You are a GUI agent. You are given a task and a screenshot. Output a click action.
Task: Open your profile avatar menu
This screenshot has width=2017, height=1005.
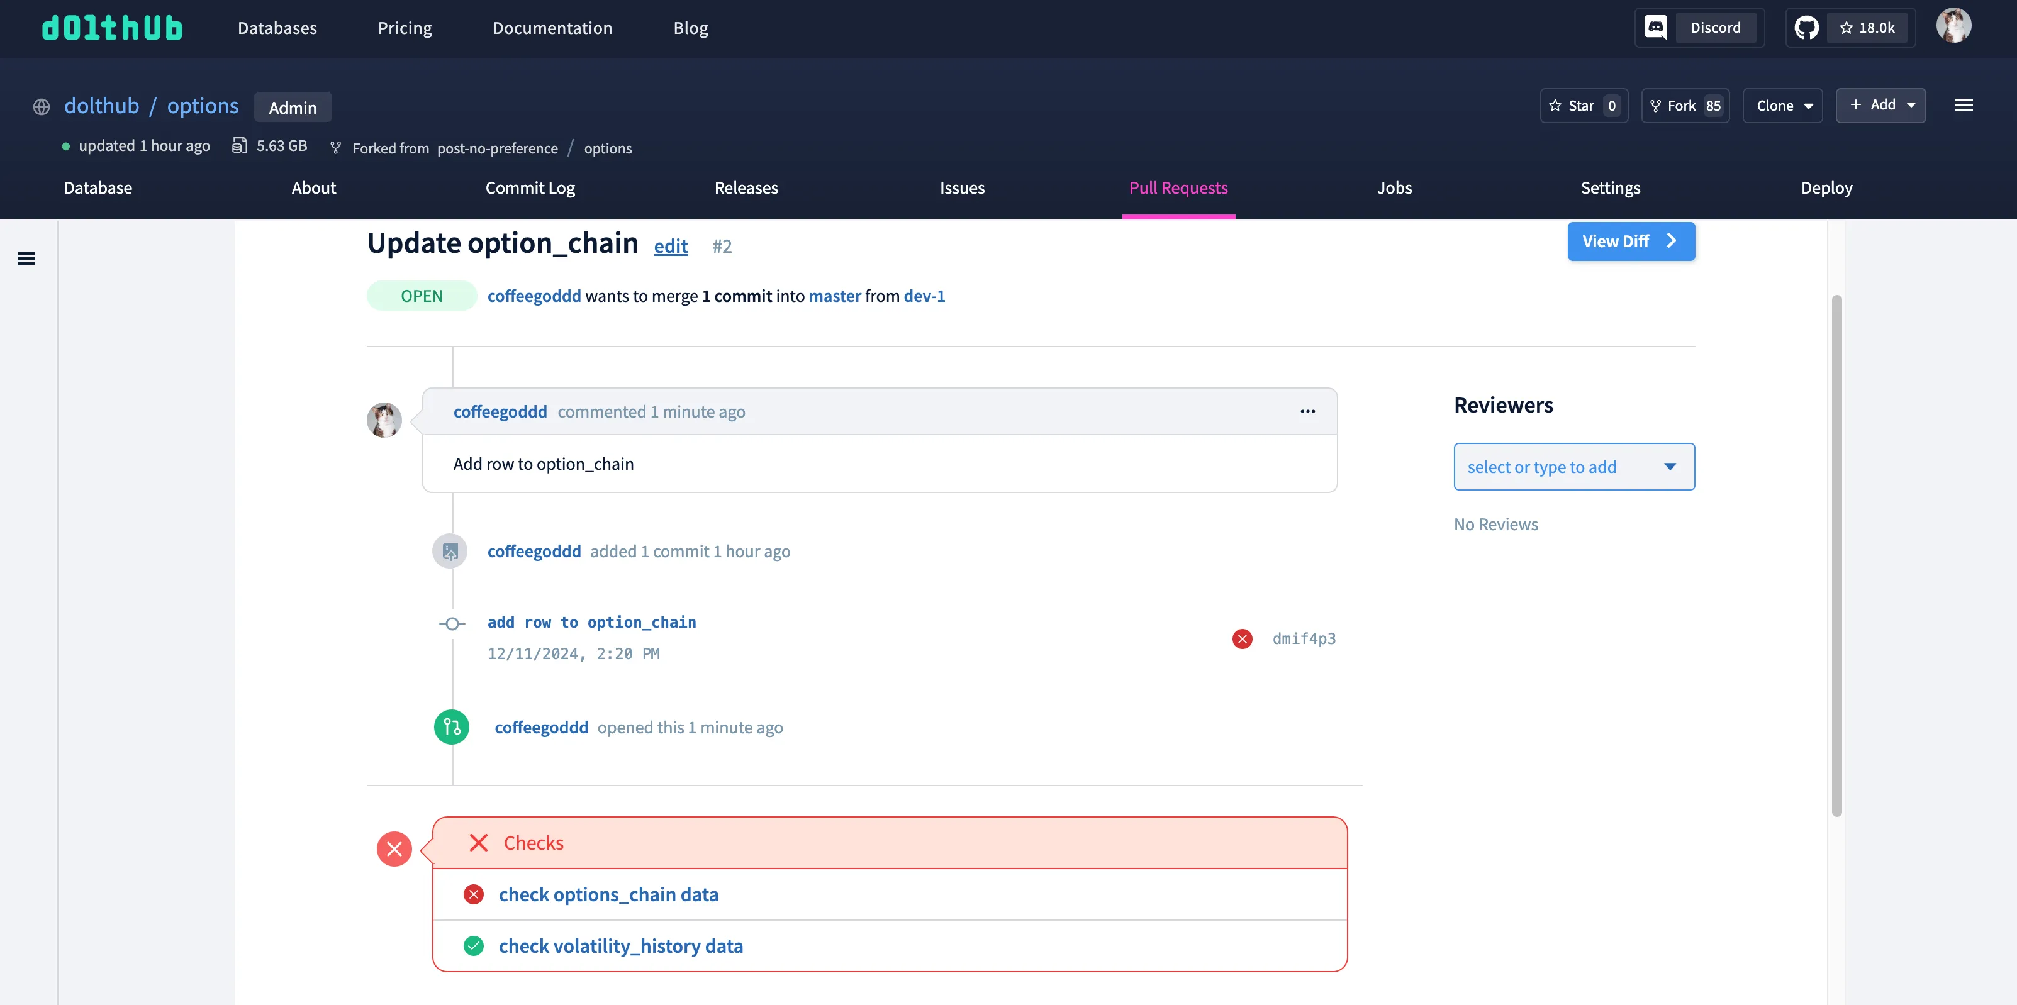(x=1955, y=26)
